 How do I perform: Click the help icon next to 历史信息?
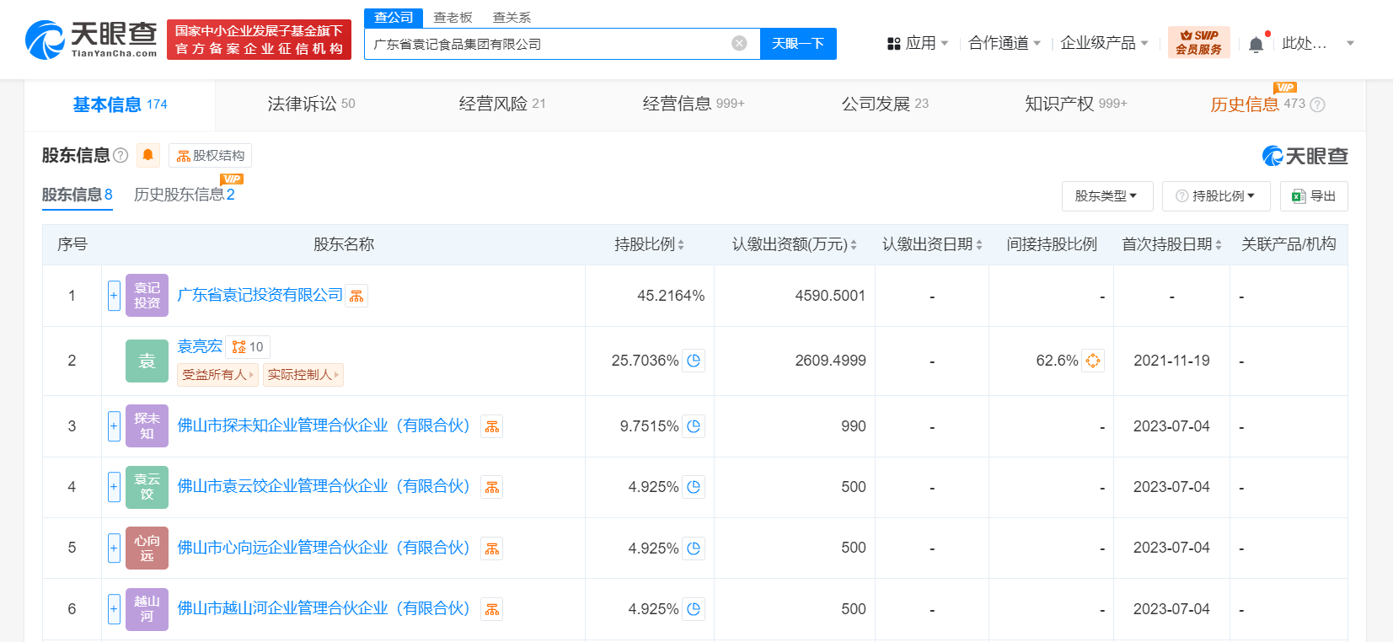(1318, 104)
